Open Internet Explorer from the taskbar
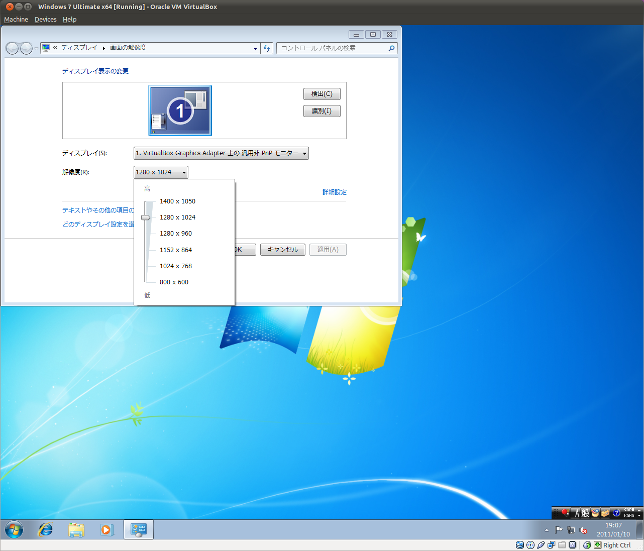Image resolution: width=644 pixels, height=551 pixels. tap(46, 529)
